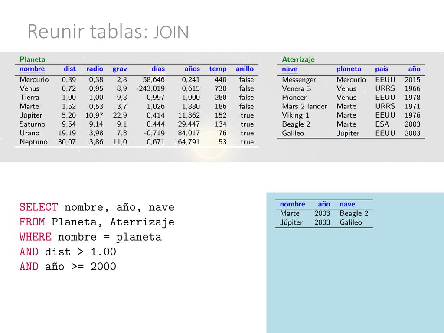444x333 pixels.
Task: Select 'Mars 2 lander' in the nave column
Action: pyautogui.click(x=304, y=106)
